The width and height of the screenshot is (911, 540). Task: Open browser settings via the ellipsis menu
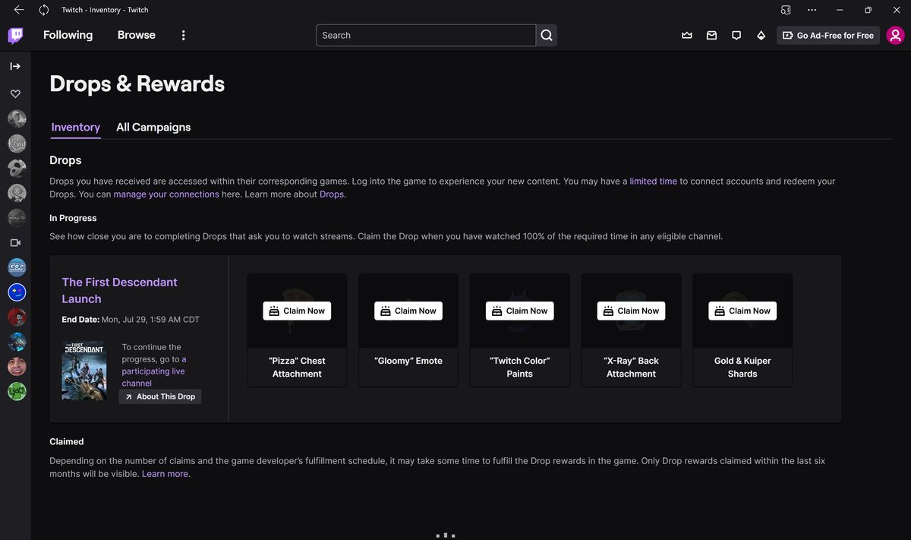click(812, 9)
